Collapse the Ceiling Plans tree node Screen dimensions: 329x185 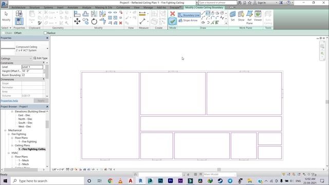pos(12,145)
